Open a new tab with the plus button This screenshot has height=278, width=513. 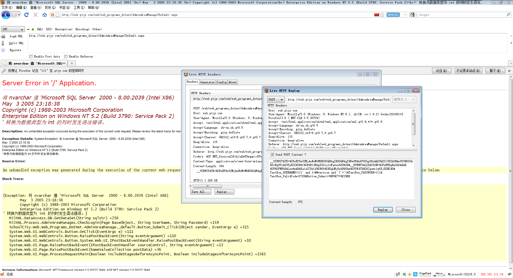(72, 63)
